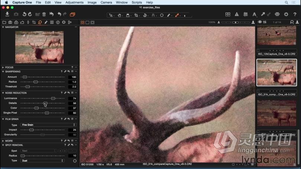
Task: Open the Local adjustments brush tab
Action: 46,22
